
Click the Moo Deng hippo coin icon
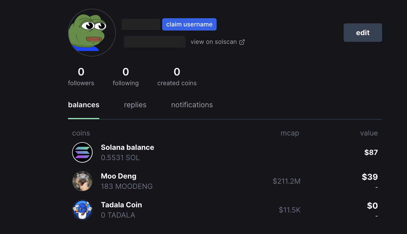[x=82, y=181]
